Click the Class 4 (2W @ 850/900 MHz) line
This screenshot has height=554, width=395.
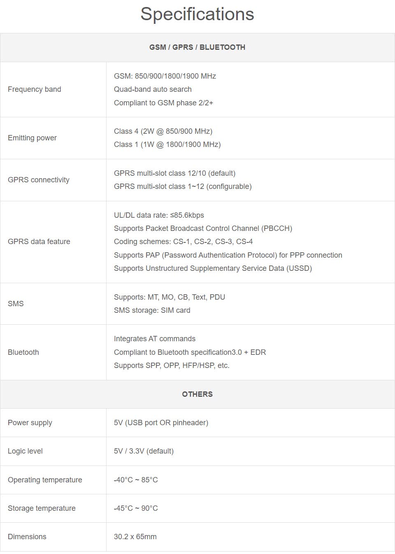pyautogui.click(x=163, y=131)
